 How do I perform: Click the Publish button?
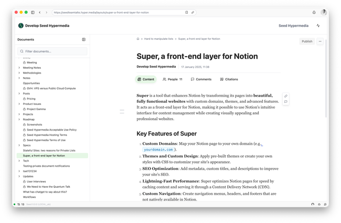307,41
